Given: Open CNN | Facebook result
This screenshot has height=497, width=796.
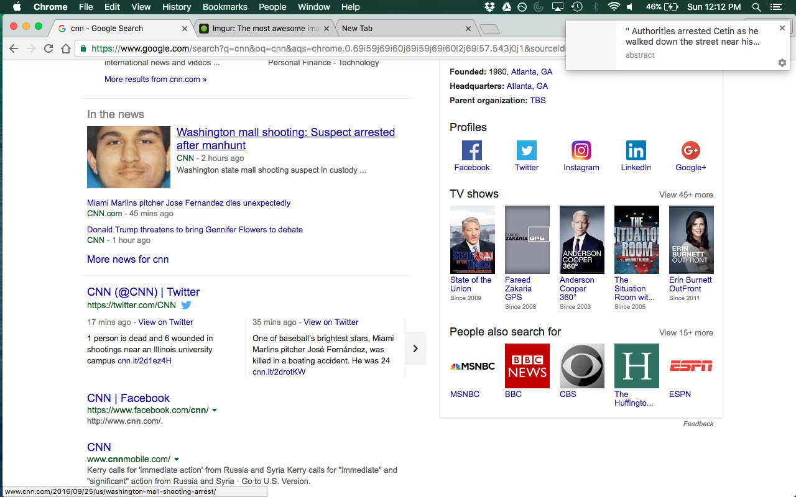Looking at the screenshot, I should tap(128, 398).
